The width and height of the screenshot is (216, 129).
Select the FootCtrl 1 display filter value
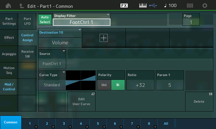(82, 22)
